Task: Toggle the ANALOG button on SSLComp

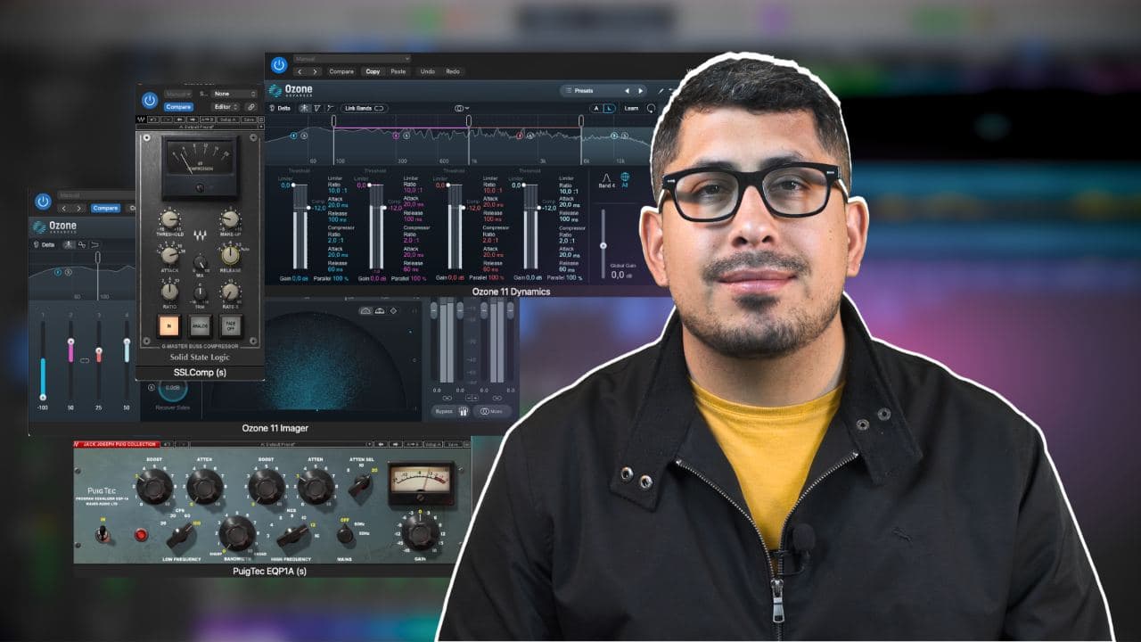Action: pos(200,325)
